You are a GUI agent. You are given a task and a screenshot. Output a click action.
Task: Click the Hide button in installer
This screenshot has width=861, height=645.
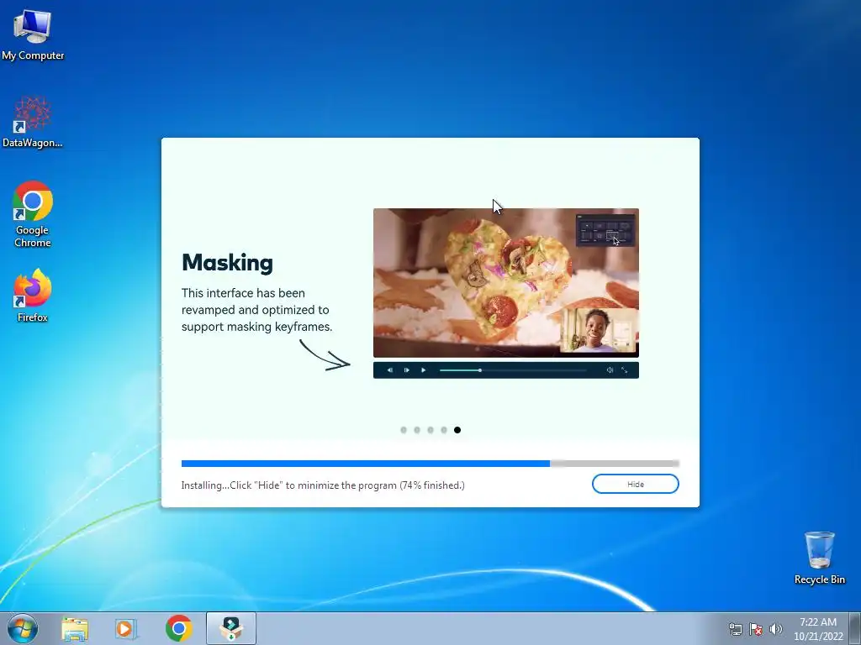pos(636,484)
